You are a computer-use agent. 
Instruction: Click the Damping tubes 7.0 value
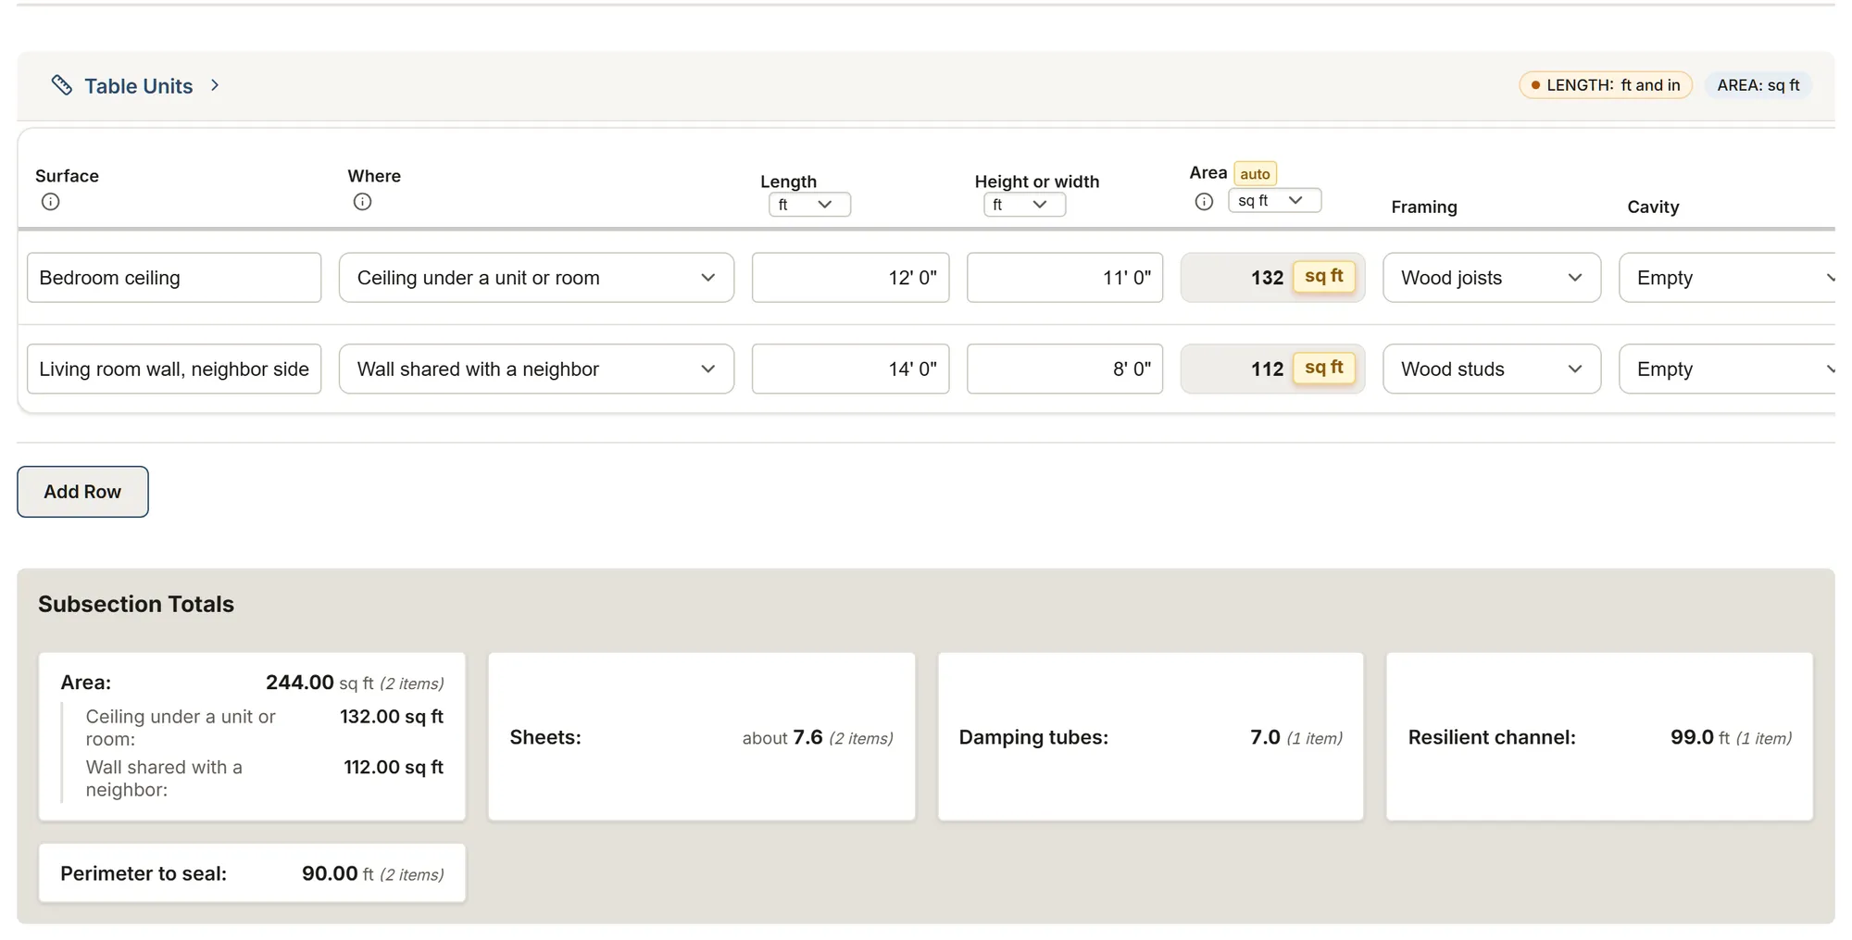pos(1265,737)
